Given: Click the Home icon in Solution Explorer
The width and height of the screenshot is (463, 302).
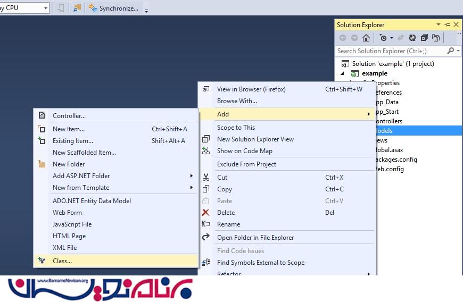Looking at the screenshot, I should click(366, 38).
